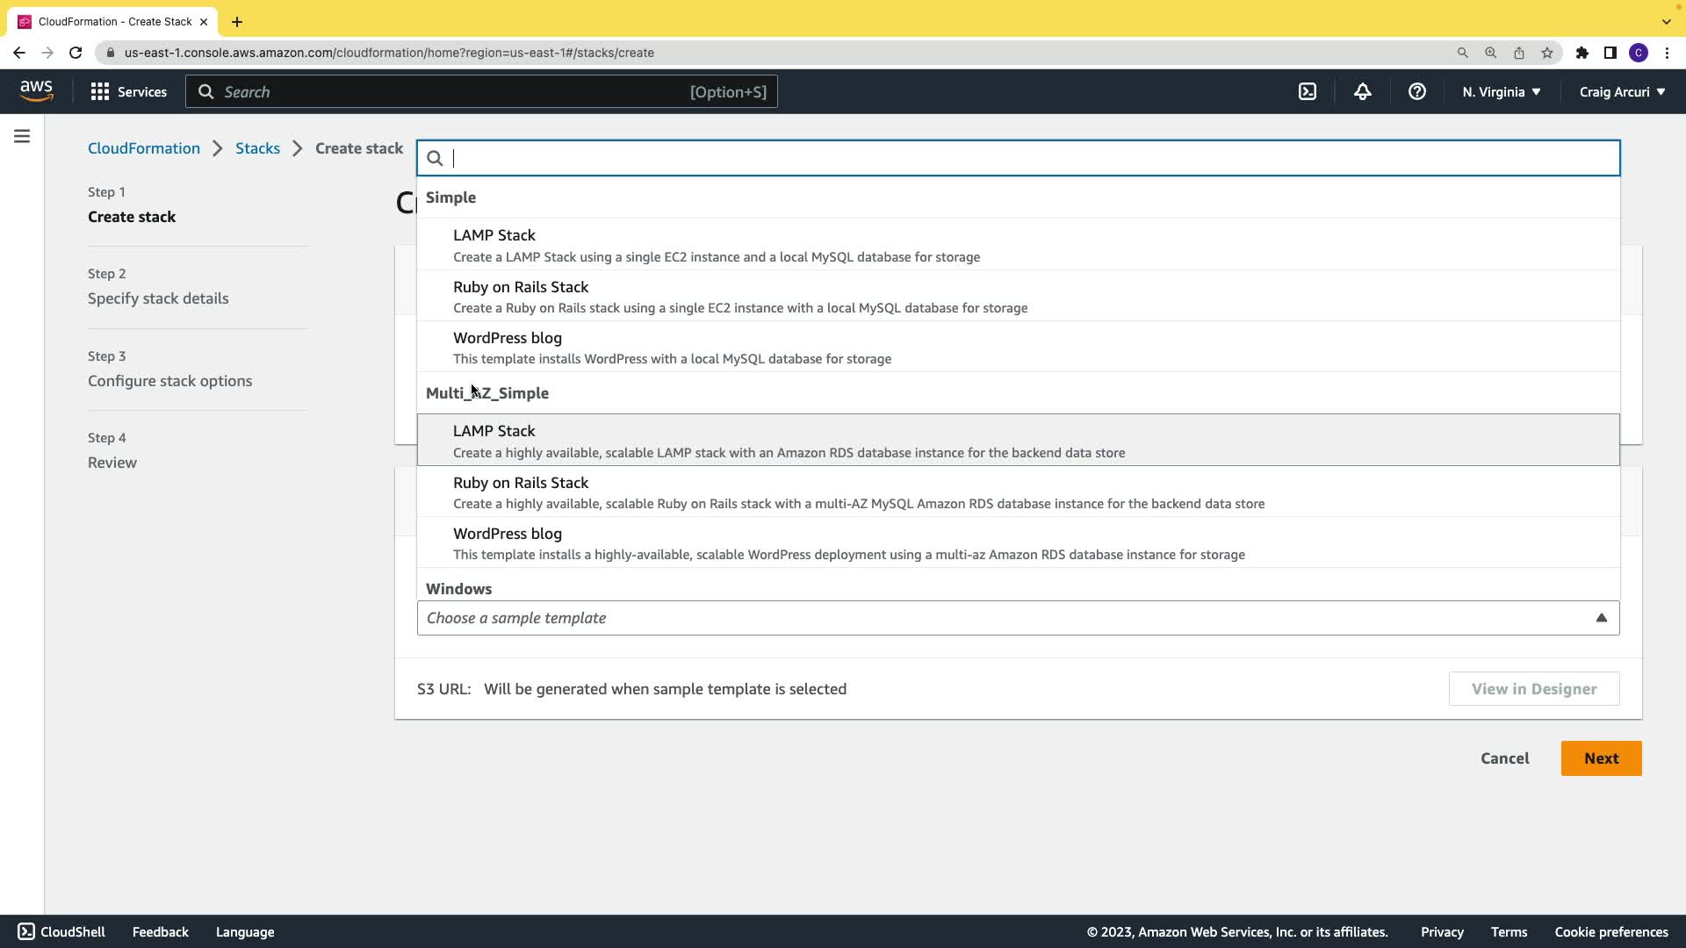Reload the browser page
1686x948 pixels.
(x=76, y=53)
